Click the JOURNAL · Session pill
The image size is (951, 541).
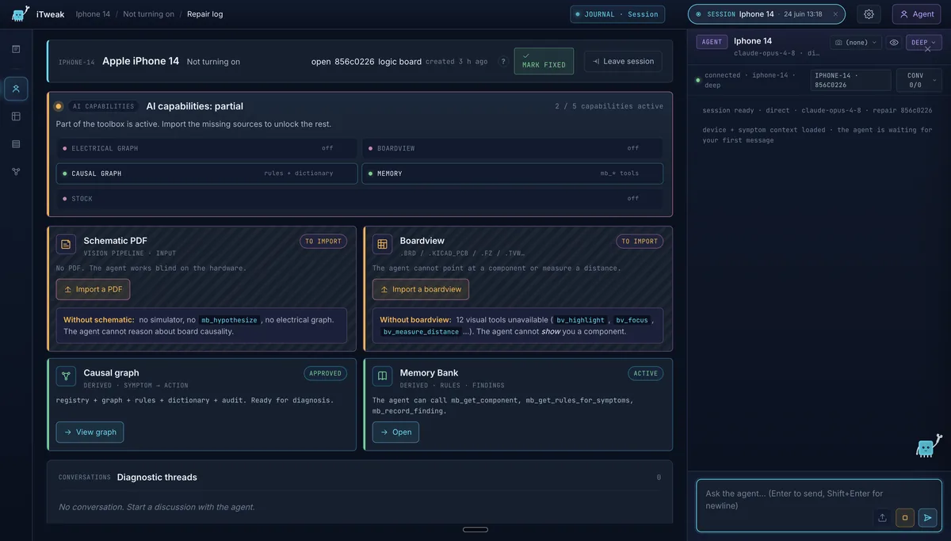tap(617, 14)
